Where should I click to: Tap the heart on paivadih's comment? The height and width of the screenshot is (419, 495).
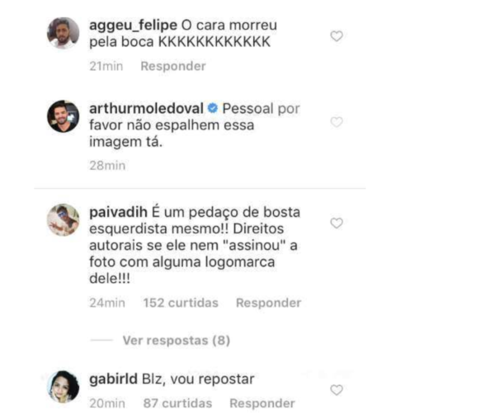point(337,223)
